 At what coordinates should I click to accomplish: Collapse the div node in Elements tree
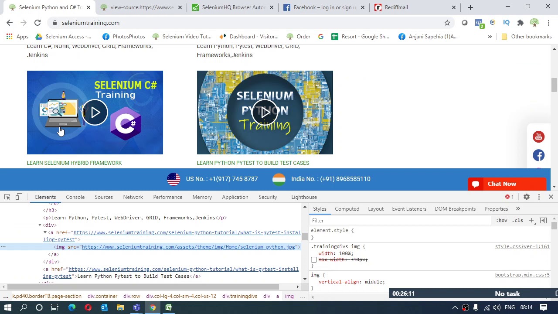[40, 225]
